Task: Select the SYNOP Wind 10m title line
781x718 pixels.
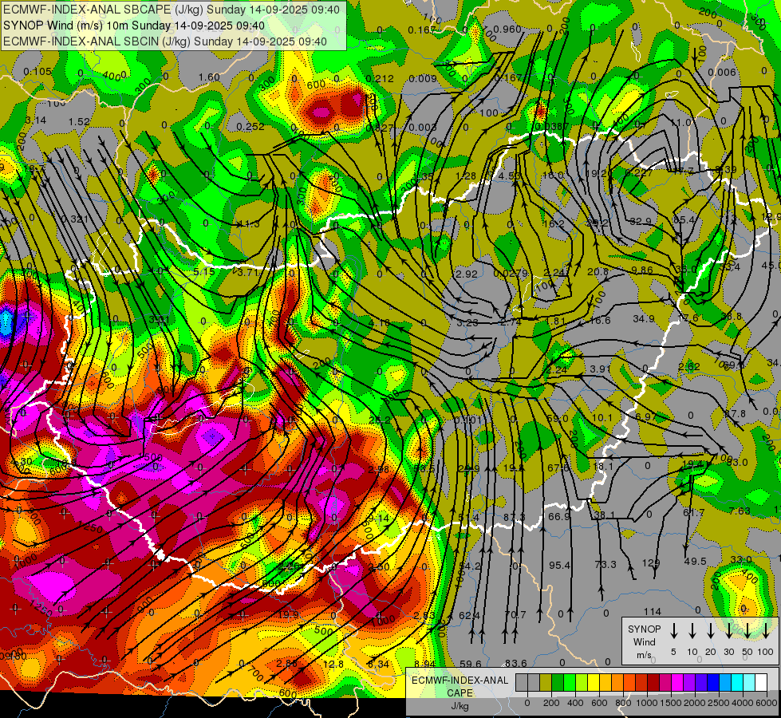Action: pos(134,26)
